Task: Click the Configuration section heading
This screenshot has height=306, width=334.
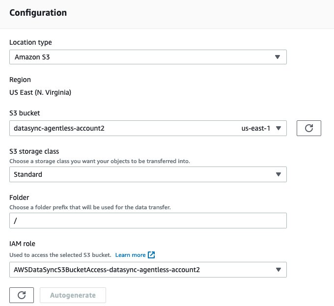Action: tap(38, 13)
